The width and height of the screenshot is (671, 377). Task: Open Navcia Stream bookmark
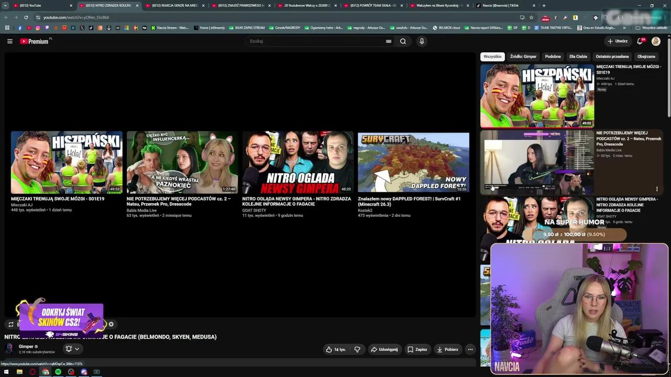[169, 28]
